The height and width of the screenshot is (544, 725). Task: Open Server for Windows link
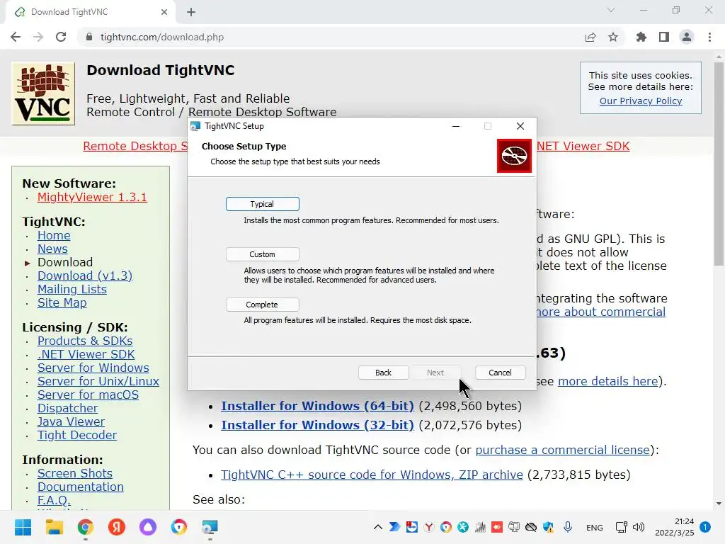[93, 368]
